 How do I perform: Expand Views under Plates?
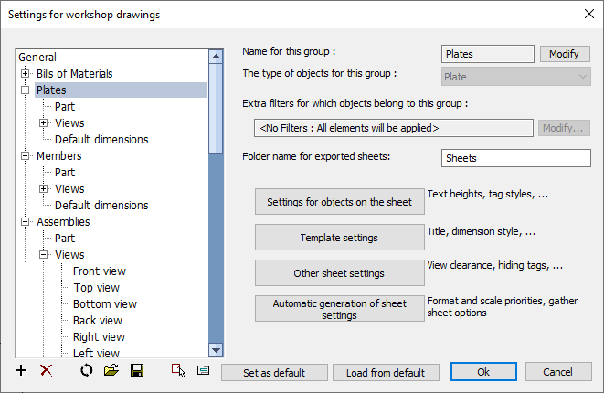coord(44,122)
